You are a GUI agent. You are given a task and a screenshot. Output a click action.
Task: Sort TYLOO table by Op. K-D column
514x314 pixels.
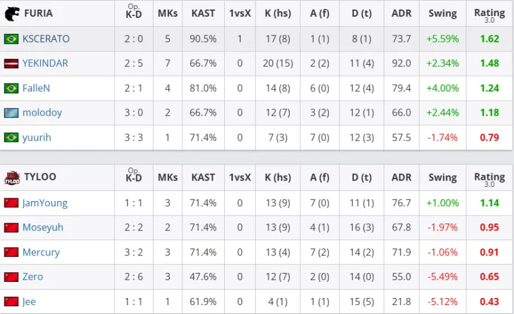pyautogui.click(x=134, y=177)
